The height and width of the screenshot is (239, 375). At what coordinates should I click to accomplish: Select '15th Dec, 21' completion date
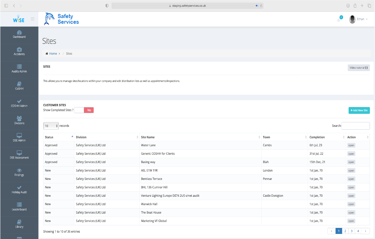point(317,162)
